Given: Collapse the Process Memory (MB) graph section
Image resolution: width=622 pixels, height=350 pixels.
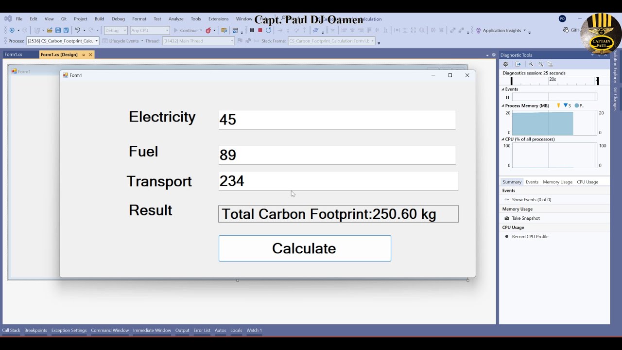Looking at the screenshot, I should pyautogui.click(x=503, y=105).
